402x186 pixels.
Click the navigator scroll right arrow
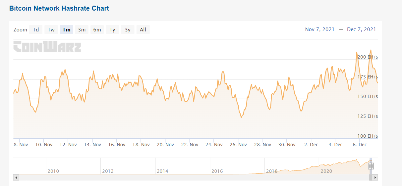pyautogui.click(x=375, y=178)
